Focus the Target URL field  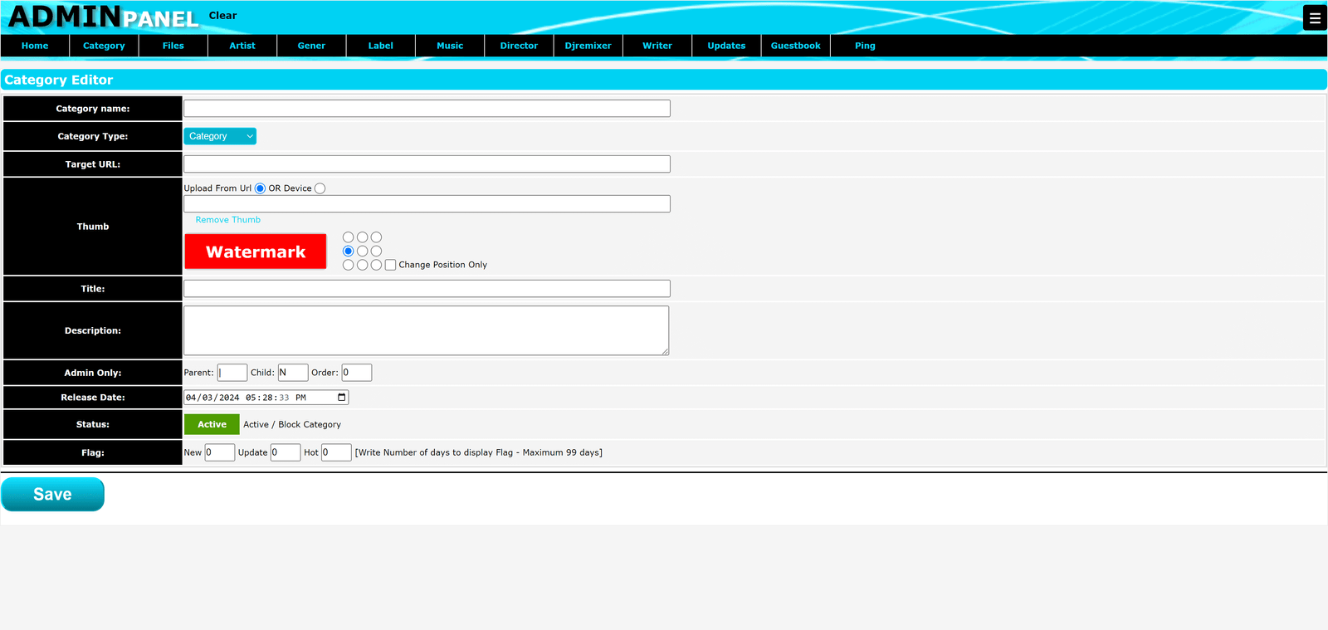point(427,164)
